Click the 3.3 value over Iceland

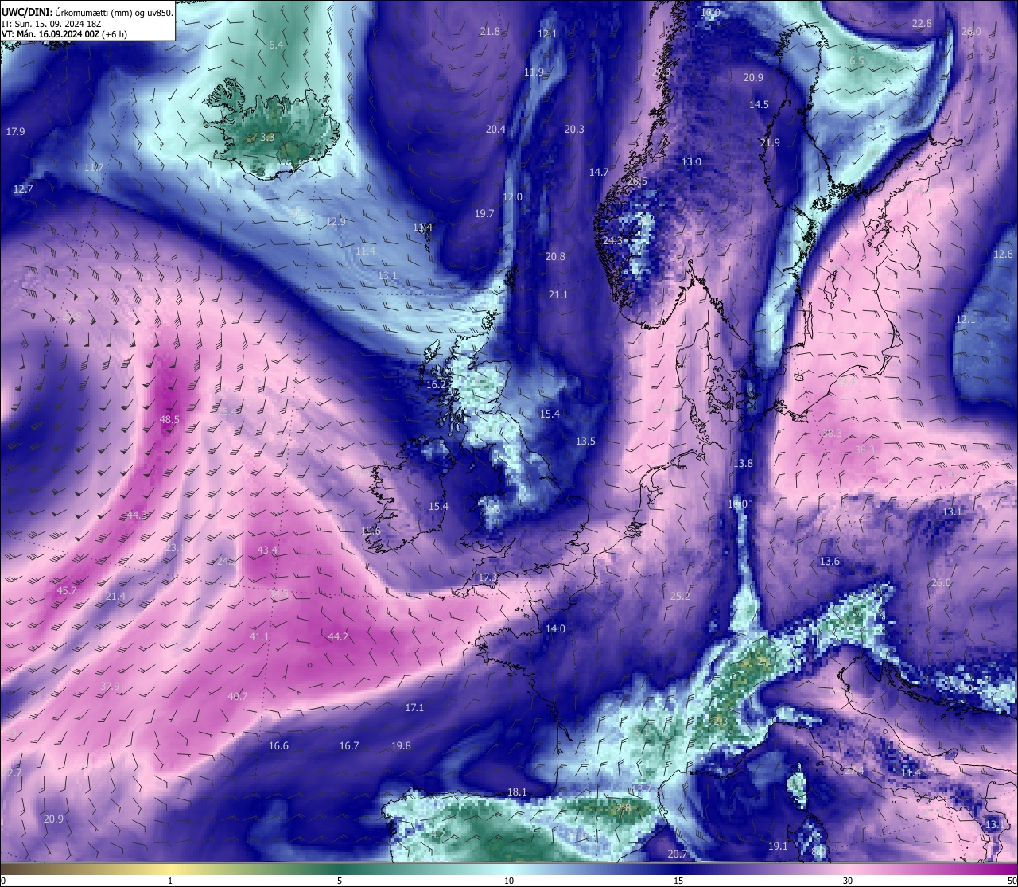pos(267,137)
